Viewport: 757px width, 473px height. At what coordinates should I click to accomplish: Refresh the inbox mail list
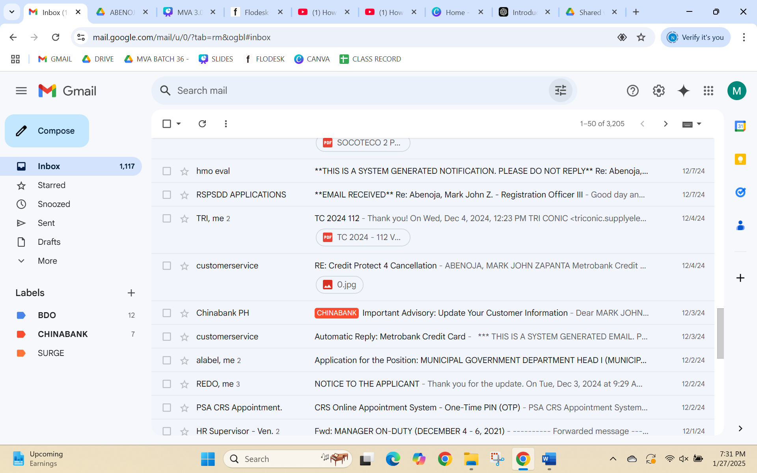[x=202, y=124]
